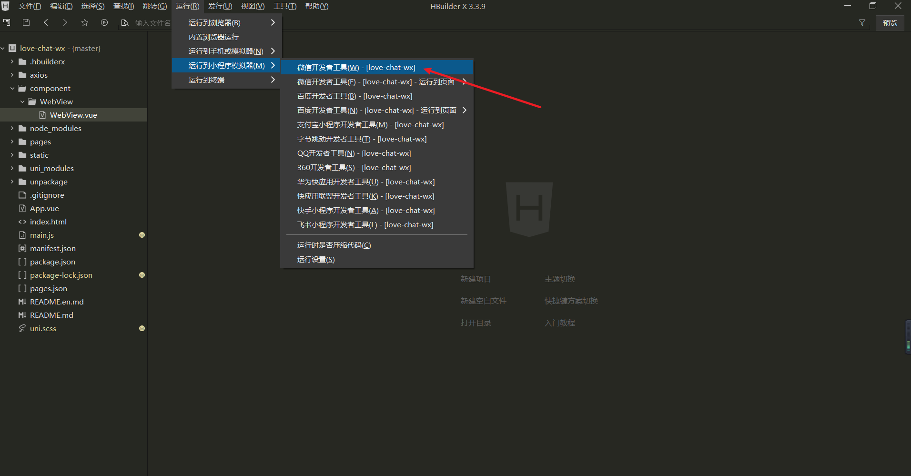This screenshot has width=911, height=476.
Task: Click the 打开目录 link
Action: 476,323
